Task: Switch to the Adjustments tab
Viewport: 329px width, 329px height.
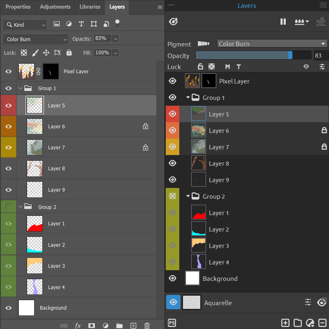Action: tap(55, 7)
